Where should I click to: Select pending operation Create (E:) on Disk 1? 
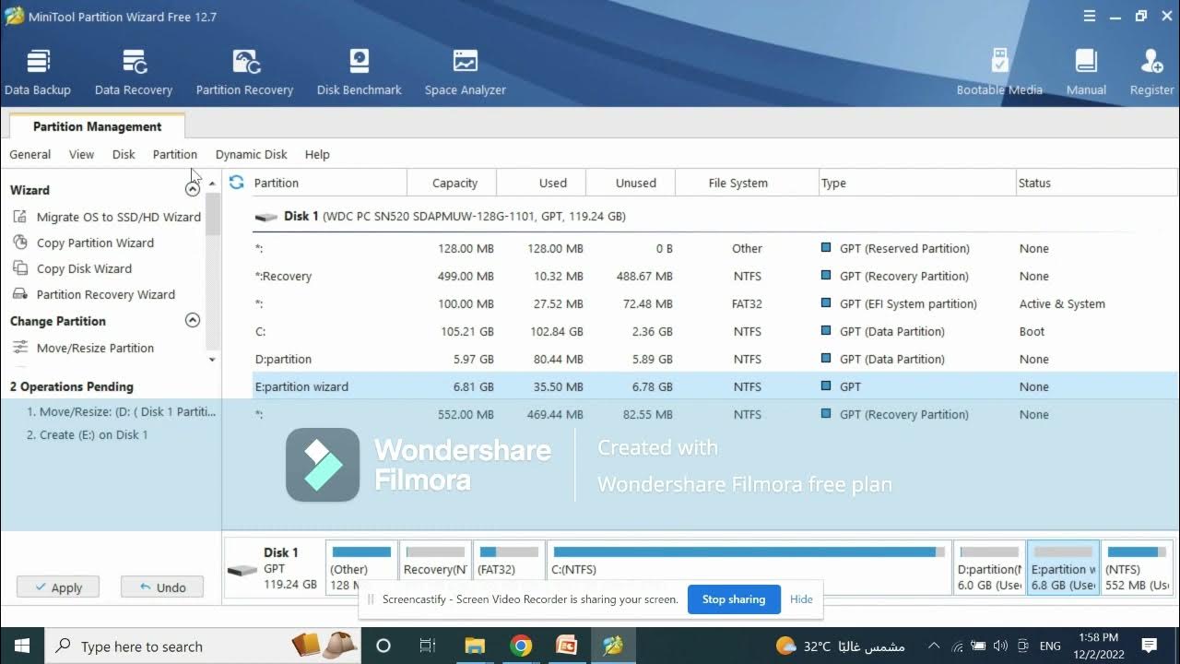pyautogui.click(x=87, y=434)
